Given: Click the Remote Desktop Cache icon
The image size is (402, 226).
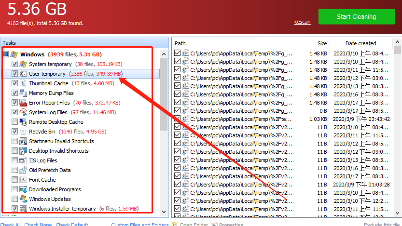Looking at the screenshot, I should [23, 122].
